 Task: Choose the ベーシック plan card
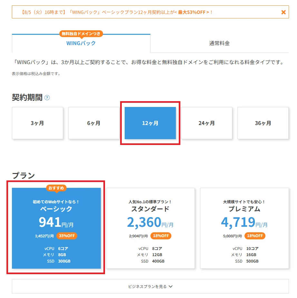tap(56, 228)
